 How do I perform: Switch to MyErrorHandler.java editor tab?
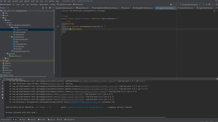pos(186,8)
